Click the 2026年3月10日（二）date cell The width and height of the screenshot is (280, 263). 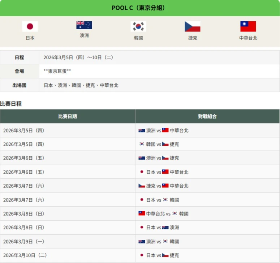point(25,255)
